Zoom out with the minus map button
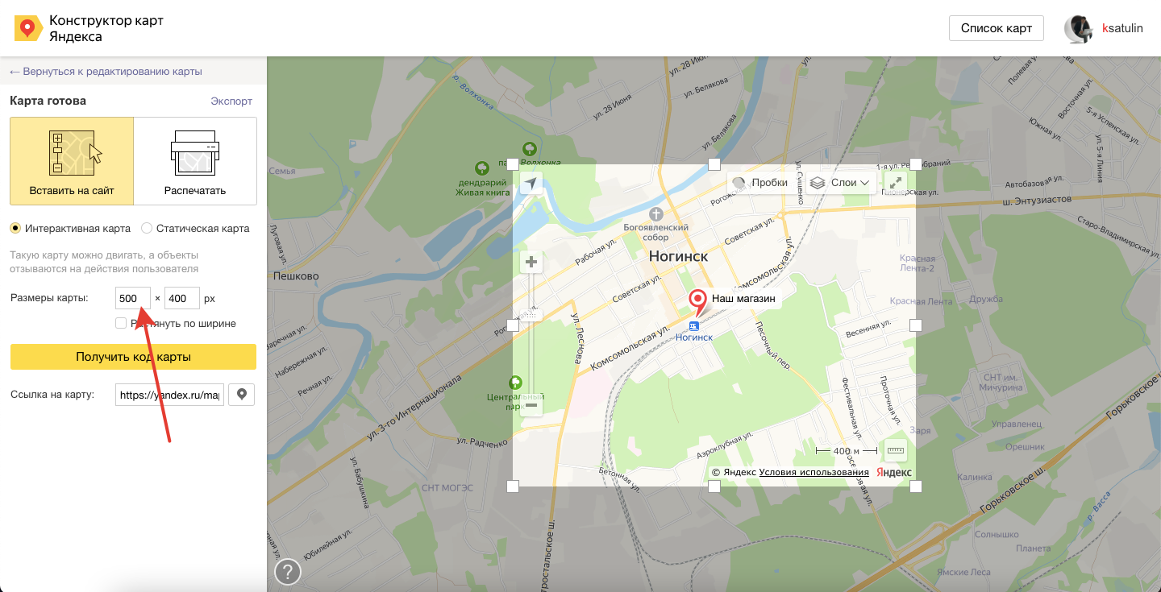Image resolution: width=1161 pixels, height=592 pixels. click(531, 405)
